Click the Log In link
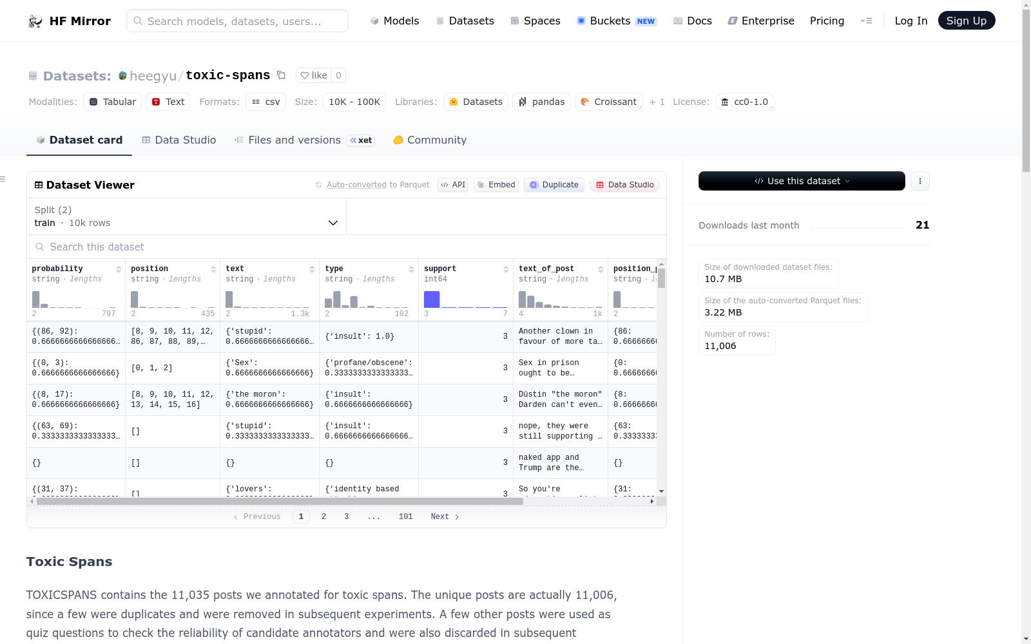Viewport: 1031px width, 644px height. pos(911,21)
